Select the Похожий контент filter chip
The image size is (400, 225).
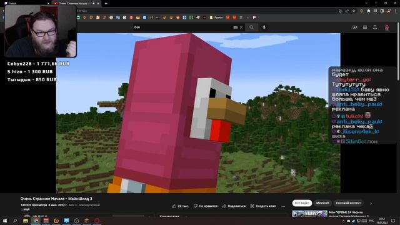click(348, 203)
